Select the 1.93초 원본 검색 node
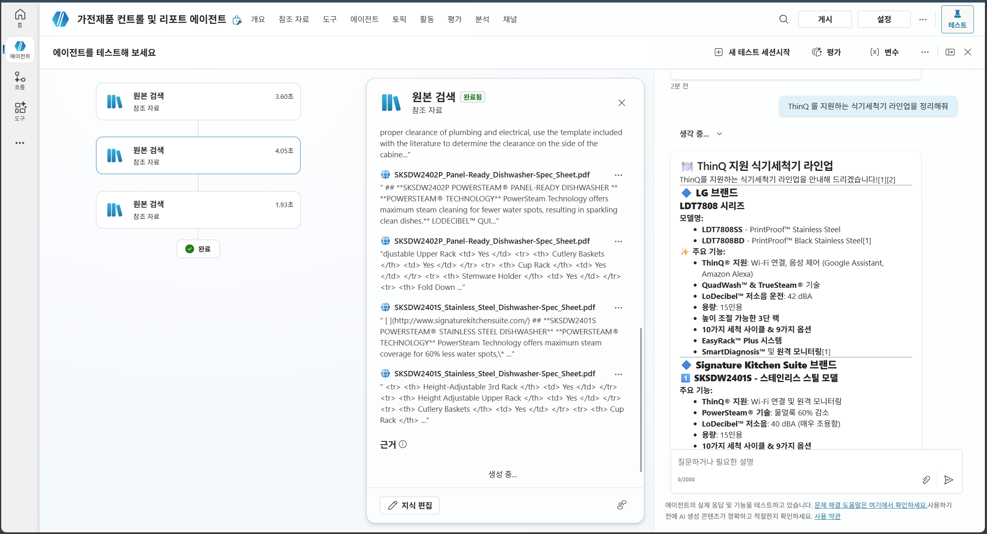This screenshot has width=987, height=534. pos(198,210)
